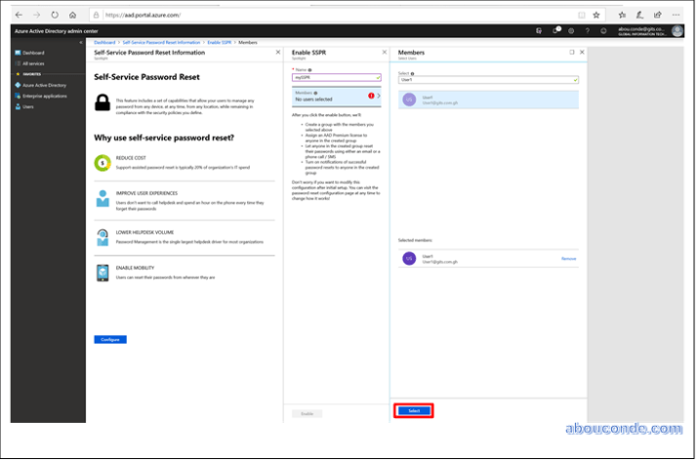Close the Members panel
This screenshot has width=697, height=460.
[583, 52]
